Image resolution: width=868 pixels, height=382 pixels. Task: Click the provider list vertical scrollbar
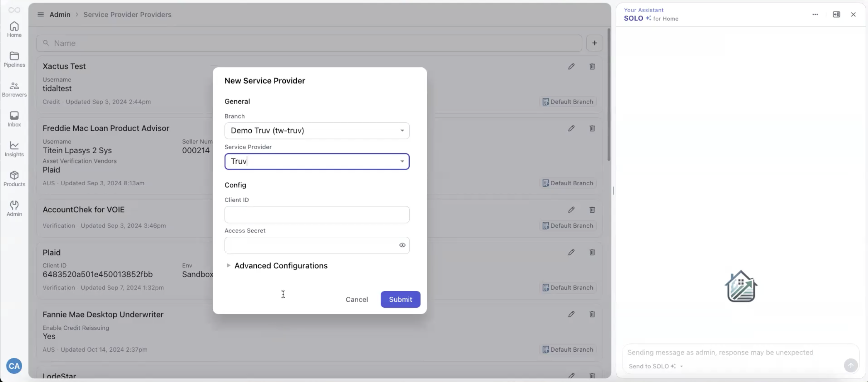[x=608, y=95]
